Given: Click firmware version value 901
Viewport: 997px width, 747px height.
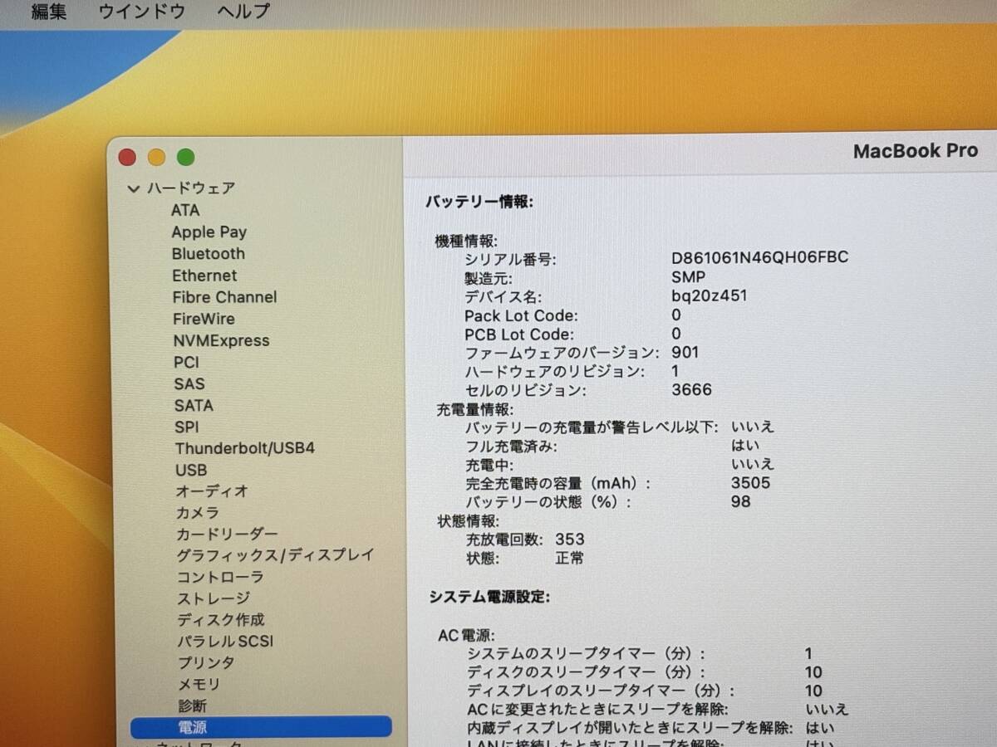Looking at the screenshot, I should (685, 353).
